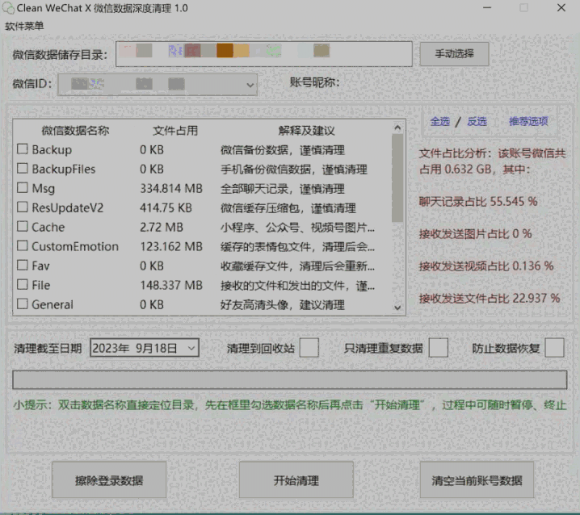This screenshot has width=580, height=515.
Task: Click the 334.814 MB size value
Action: (171, 189)
